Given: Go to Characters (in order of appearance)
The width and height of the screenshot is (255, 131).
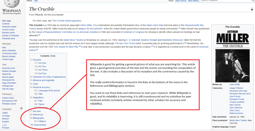Looking at the screenshot, I should [x=49, y=77].
